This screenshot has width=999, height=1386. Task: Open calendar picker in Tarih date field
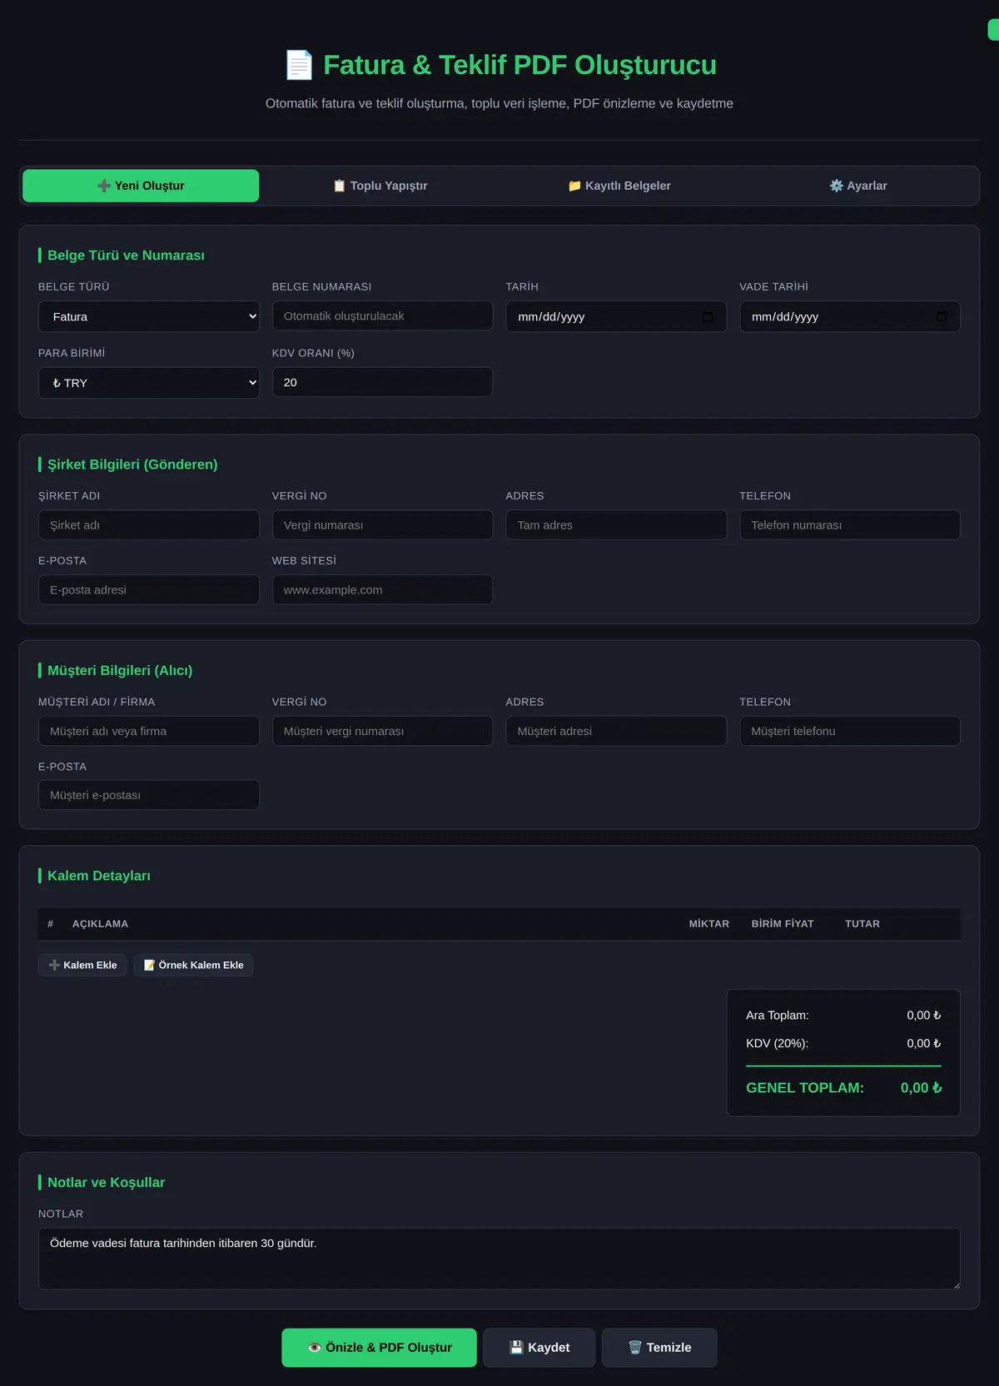[x=708, y=316]
